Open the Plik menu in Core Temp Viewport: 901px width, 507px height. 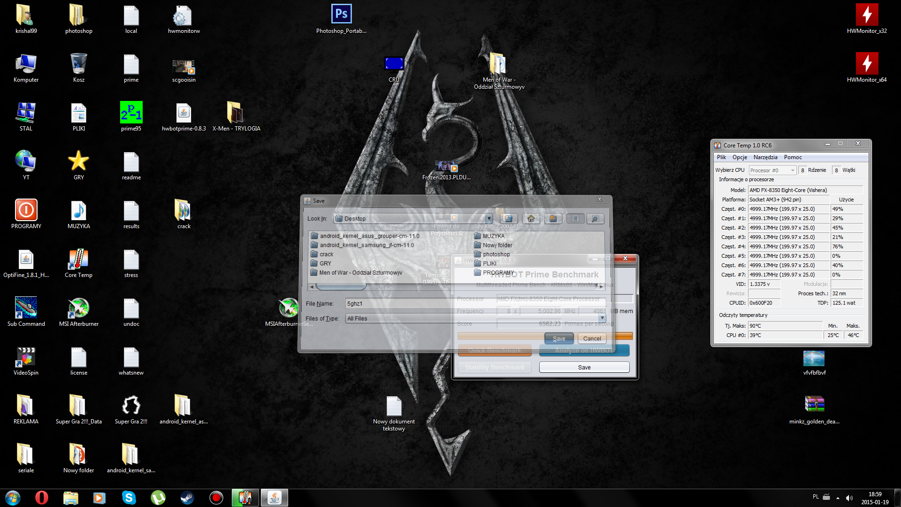click(x=721, y=157)
